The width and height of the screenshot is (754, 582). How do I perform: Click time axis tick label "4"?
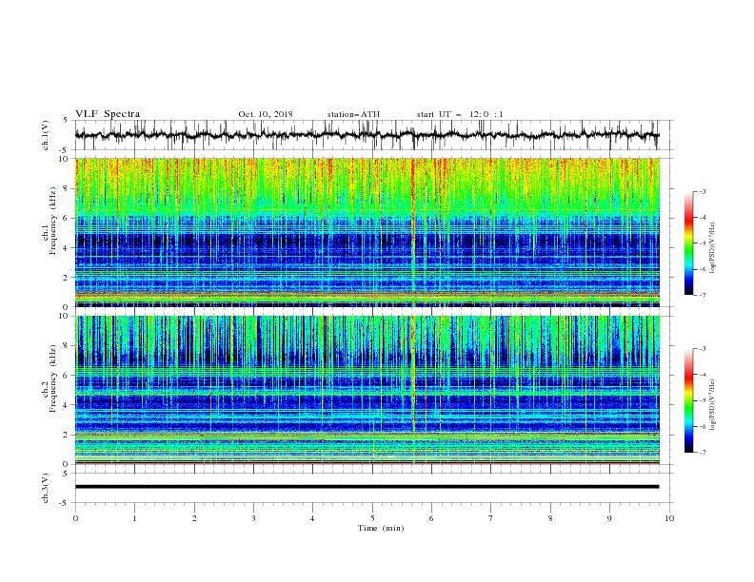point(312,518)
